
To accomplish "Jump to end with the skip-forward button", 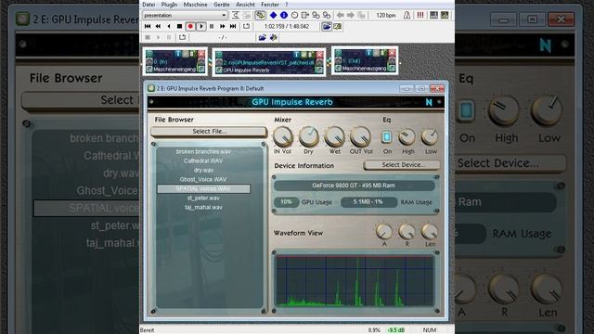I will point(233,26).
